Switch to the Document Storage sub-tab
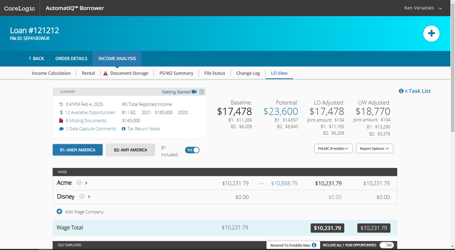Viewport: 455px width, 250px height. [129, 73]
